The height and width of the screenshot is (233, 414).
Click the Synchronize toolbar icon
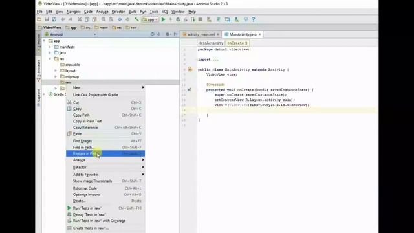point(54,19)
